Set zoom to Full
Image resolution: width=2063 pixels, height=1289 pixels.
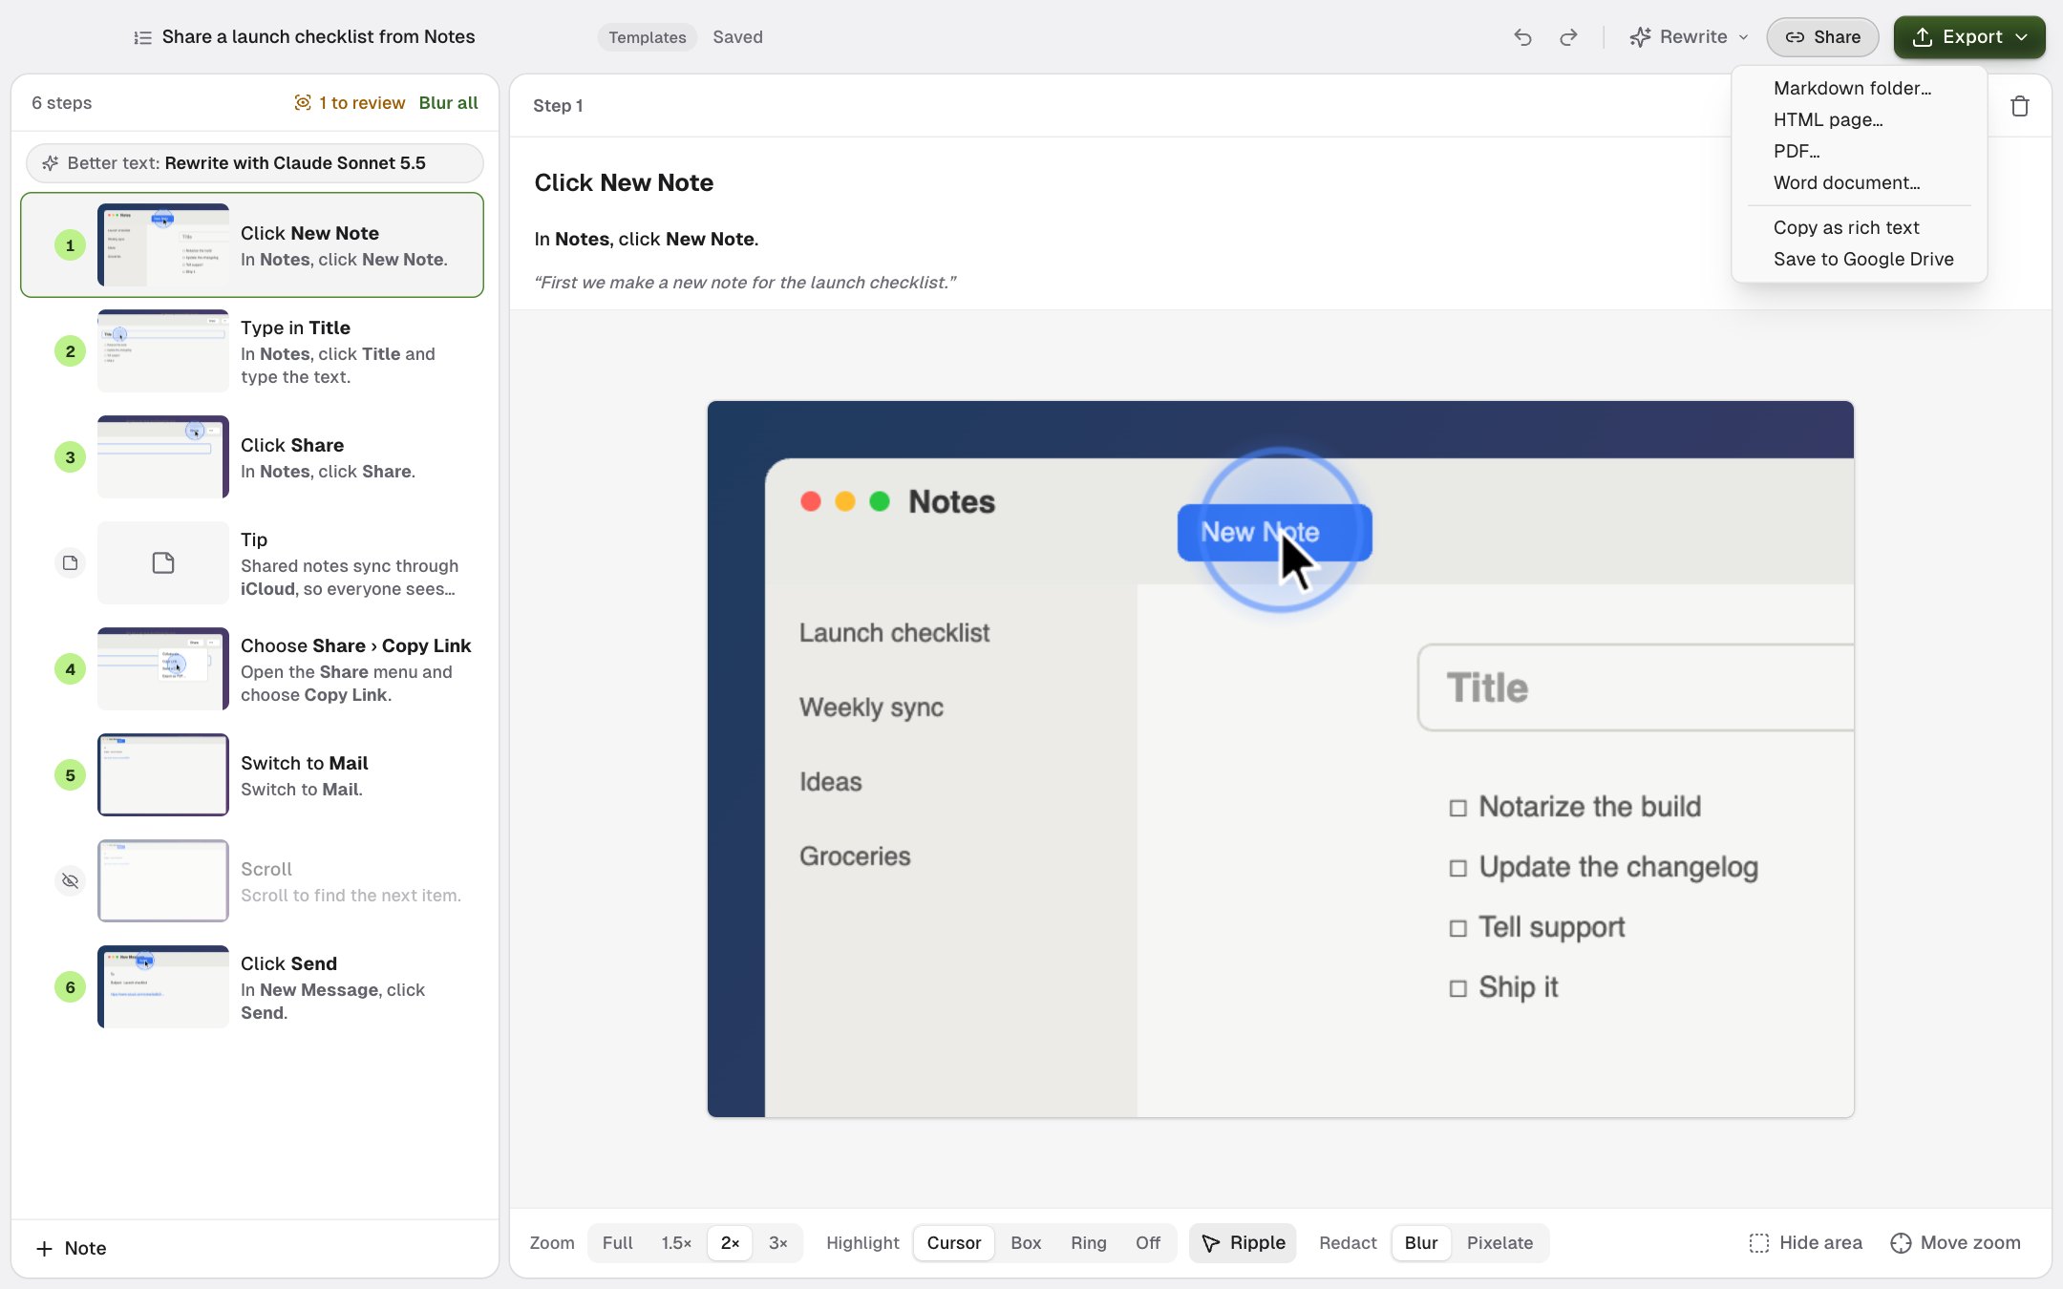pos(617,1242)
